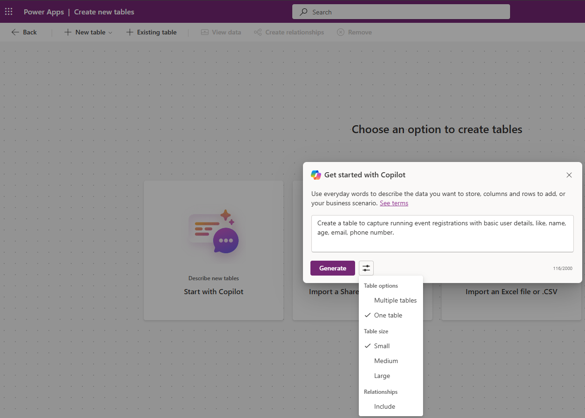This screenshot has height=418, width=585.
Task: Choose Small table size
Action: [382, 346]
